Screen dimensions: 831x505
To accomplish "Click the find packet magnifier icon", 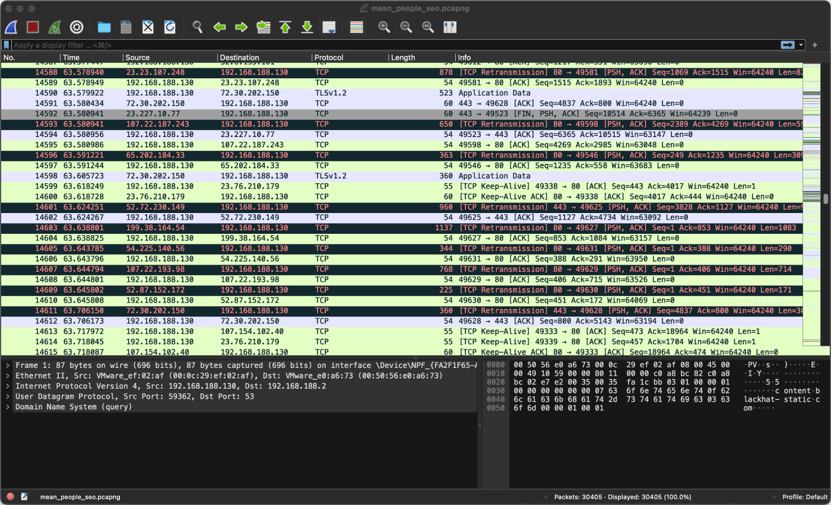I will point(198,27).
